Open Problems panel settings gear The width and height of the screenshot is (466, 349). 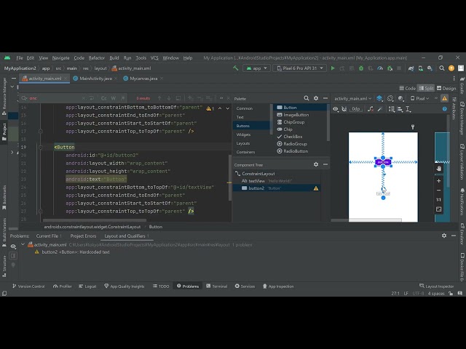pos(444,236)
